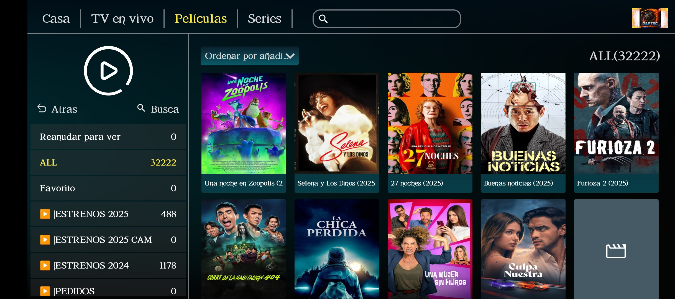
Task: Open the Series tab
Action: [x=264, y=19]
